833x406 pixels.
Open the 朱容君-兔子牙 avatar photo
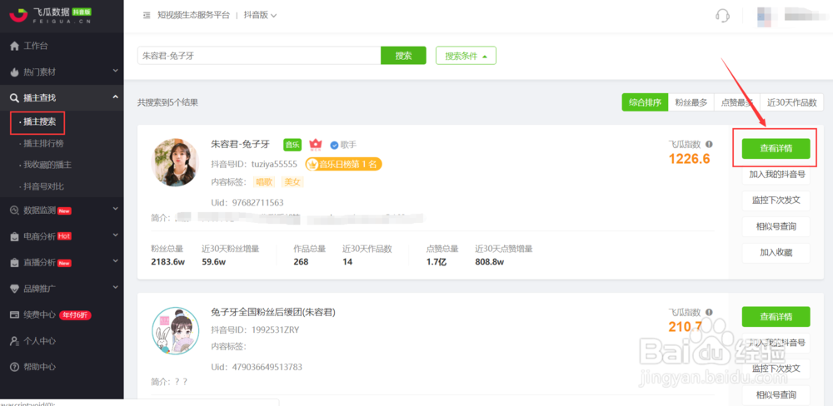[175, 163]
